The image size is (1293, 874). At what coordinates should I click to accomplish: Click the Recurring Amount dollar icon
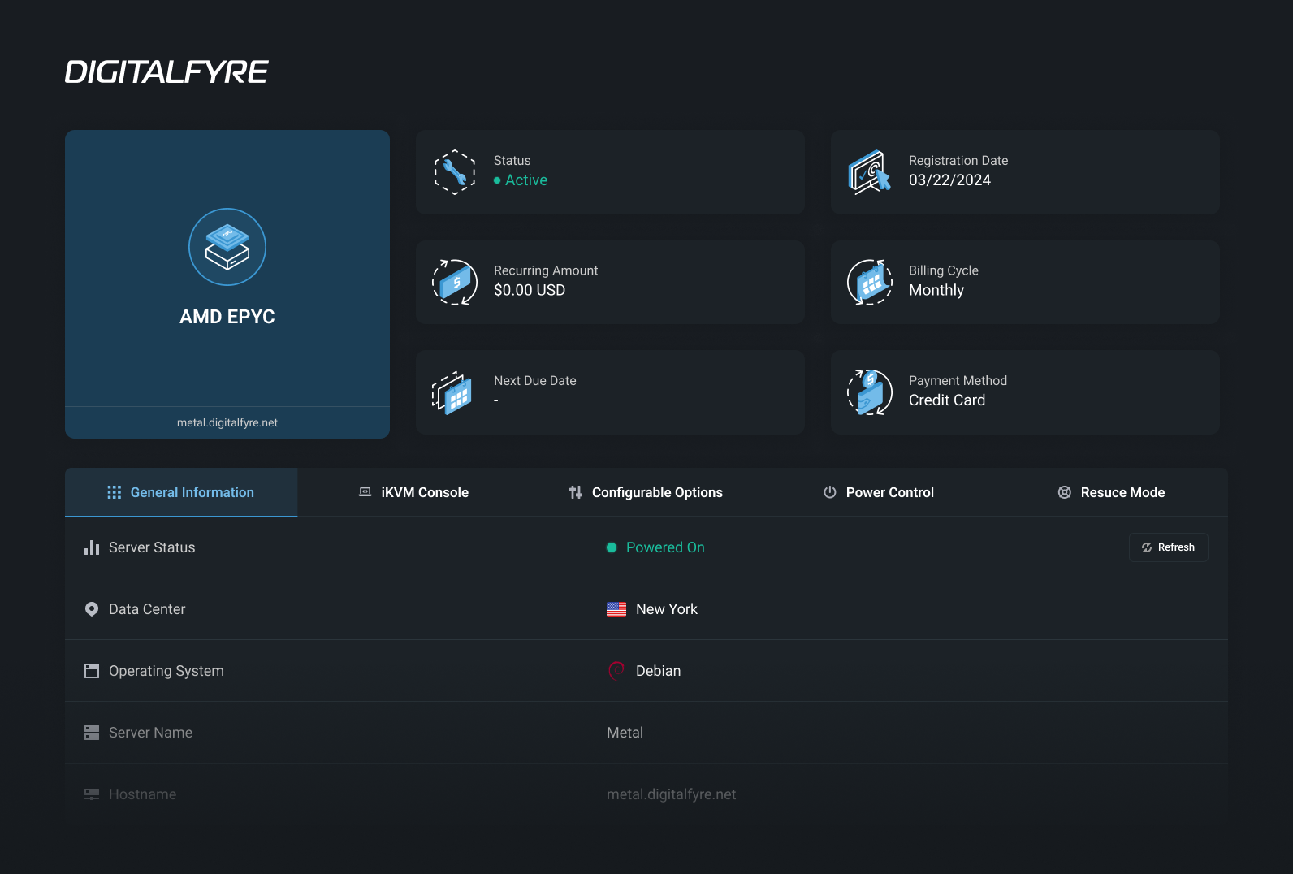tap(455, 282)
